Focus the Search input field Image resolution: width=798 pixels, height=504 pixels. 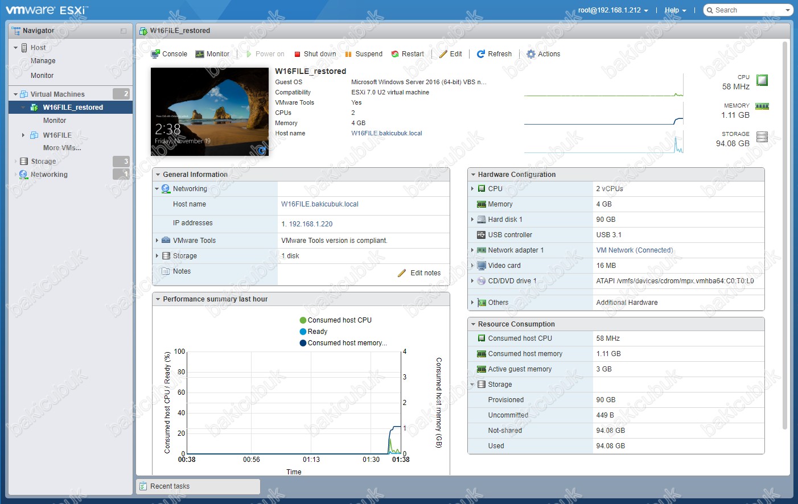pyautogui.click(x=749, y=10)
